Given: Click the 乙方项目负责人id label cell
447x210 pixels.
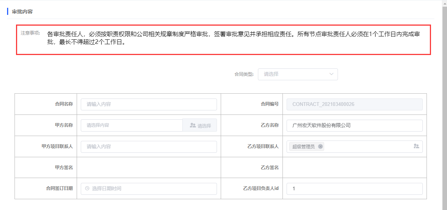Looking at the screenshot, I should [x=252, y=188].
